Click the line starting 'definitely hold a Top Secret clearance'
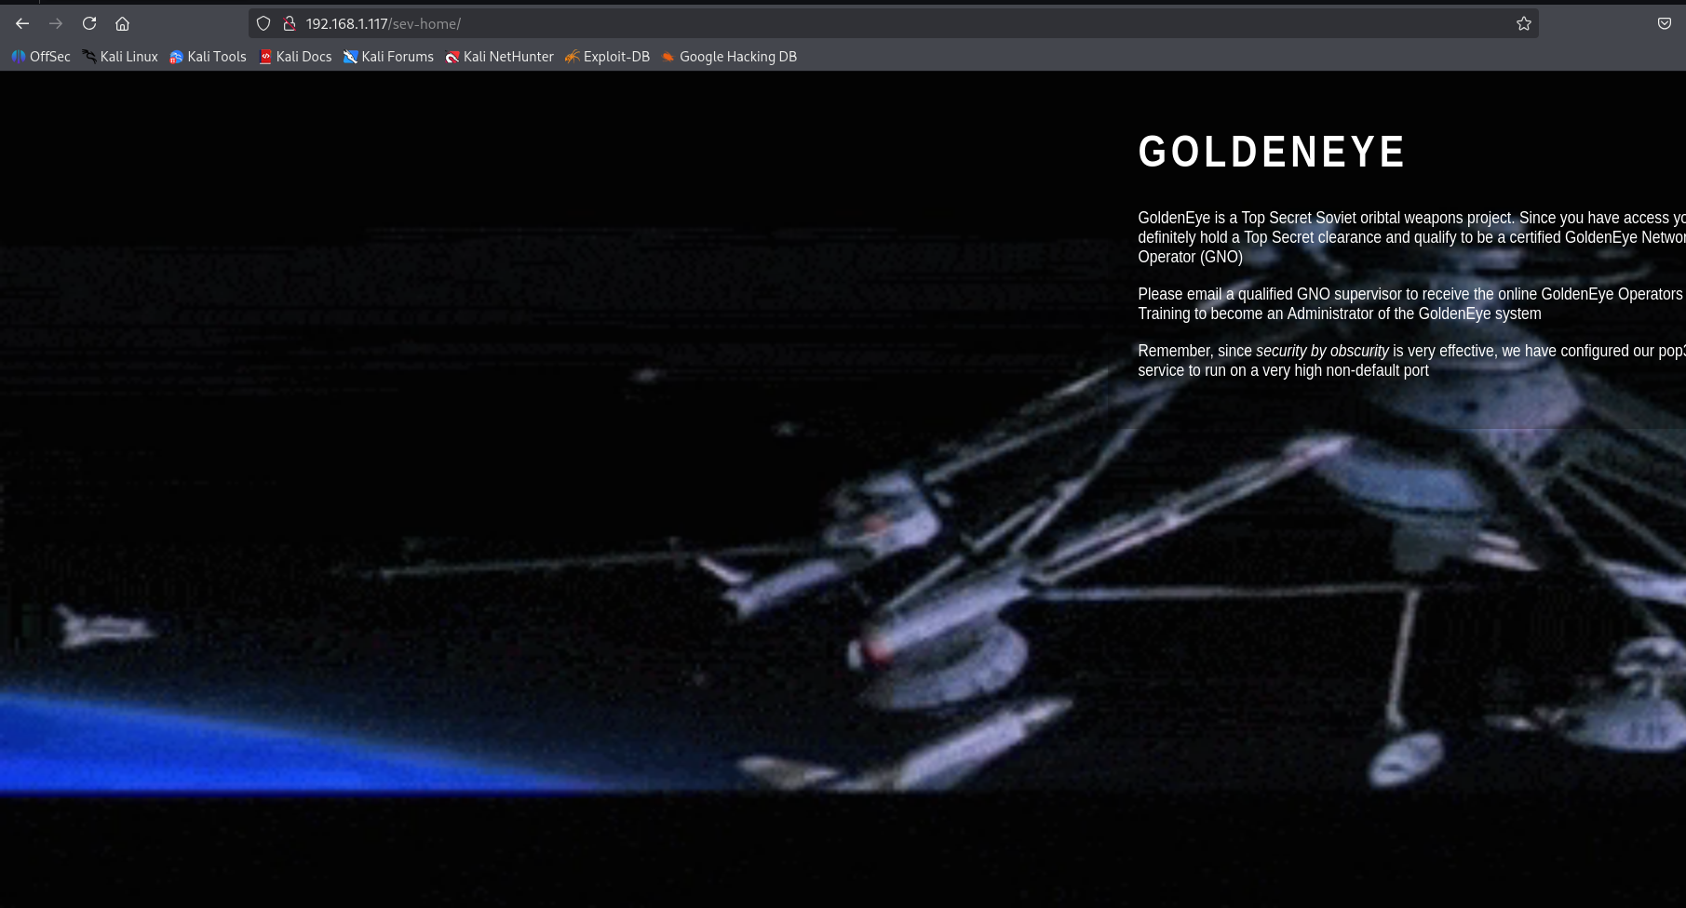Screen dimensions: 1686x908 click(1411, 237)
